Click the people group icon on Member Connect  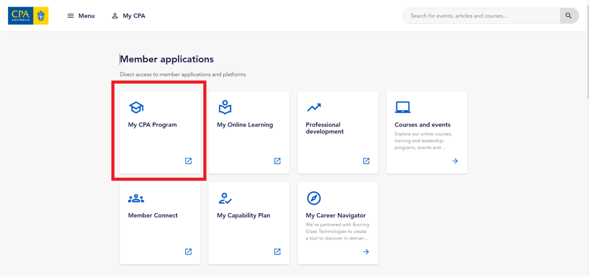point(136,198)
